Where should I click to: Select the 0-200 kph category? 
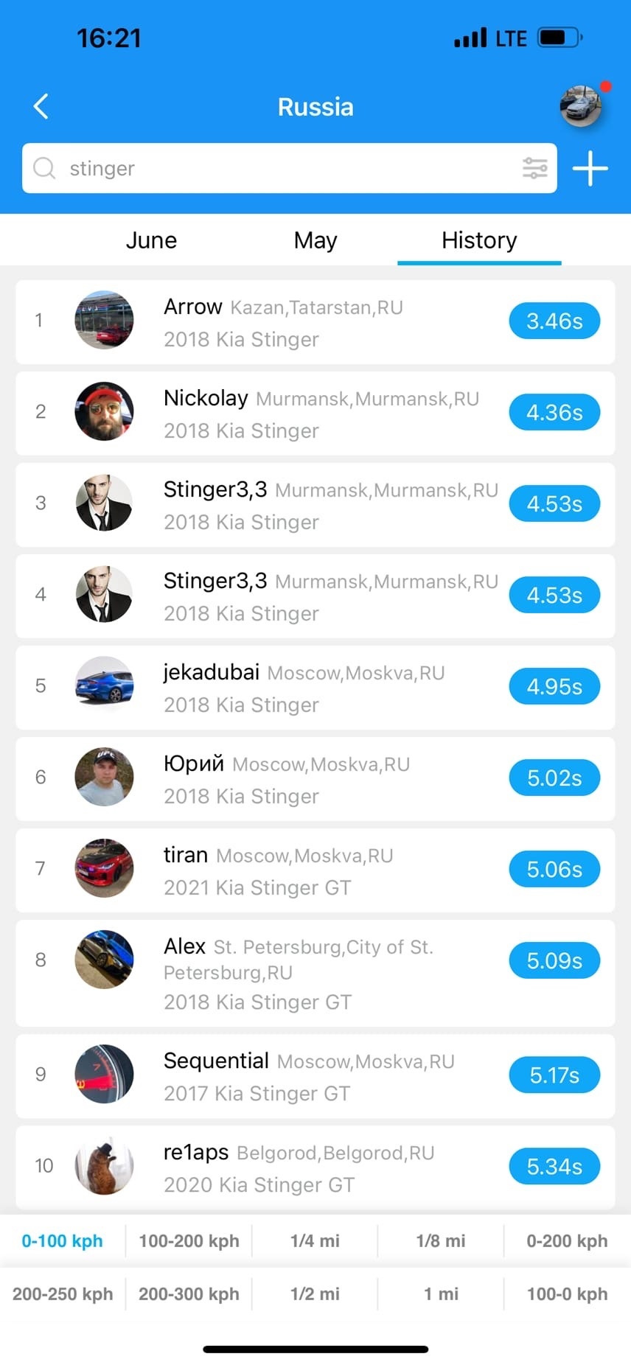[567, 1241]
